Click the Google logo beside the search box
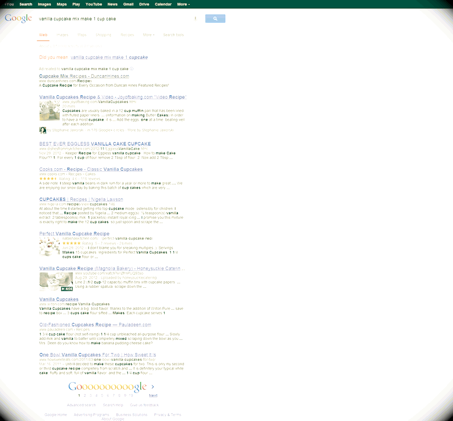This screenshot has height=421, width=453. coord(18,19)
